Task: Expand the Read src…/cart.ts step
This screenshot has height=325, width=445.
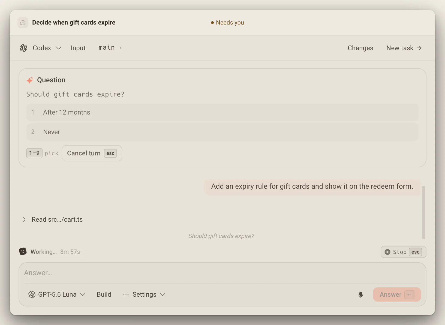Action: tap(24, 219)
